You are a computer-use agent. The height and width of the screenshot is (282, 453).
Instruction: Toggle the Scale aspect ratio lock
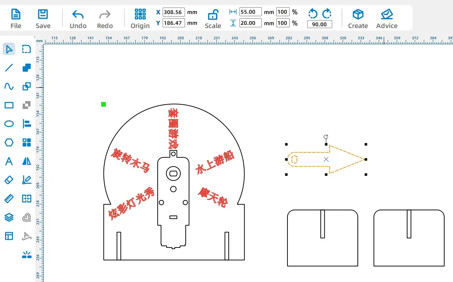[213, 15]
